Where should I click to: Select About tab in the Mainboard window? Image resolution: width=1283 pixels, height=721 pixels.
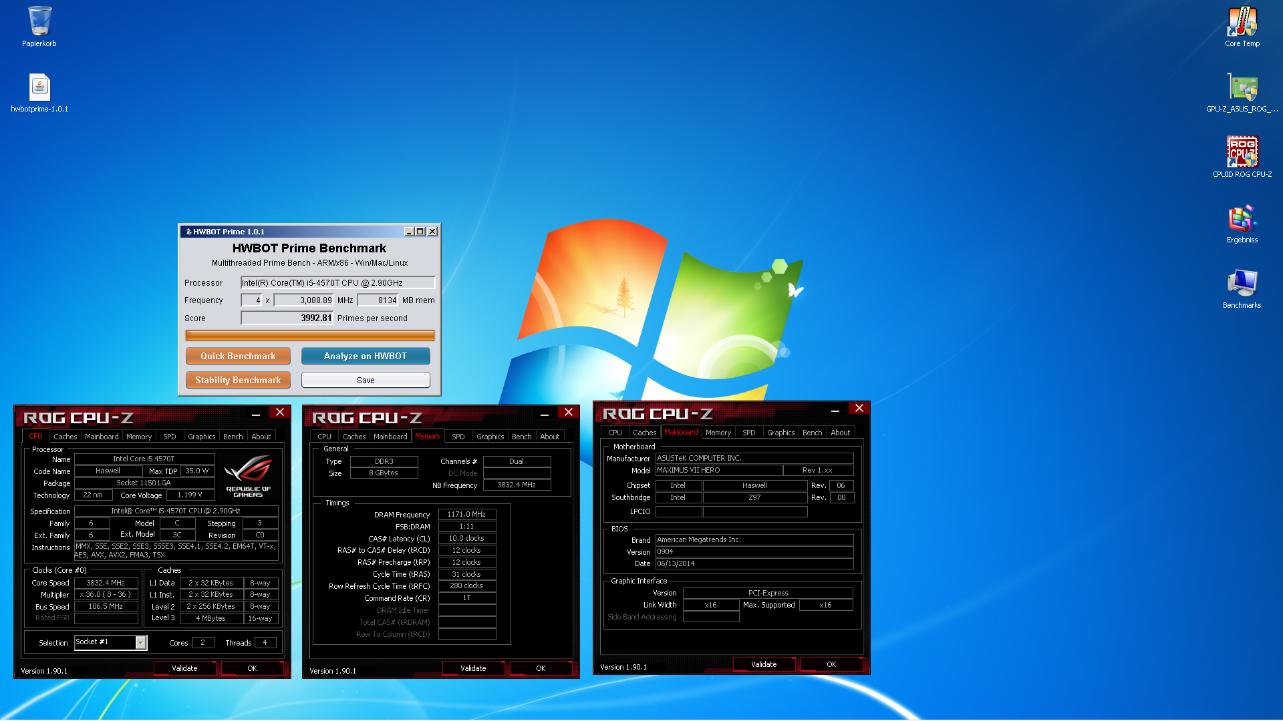click(841, 433)
